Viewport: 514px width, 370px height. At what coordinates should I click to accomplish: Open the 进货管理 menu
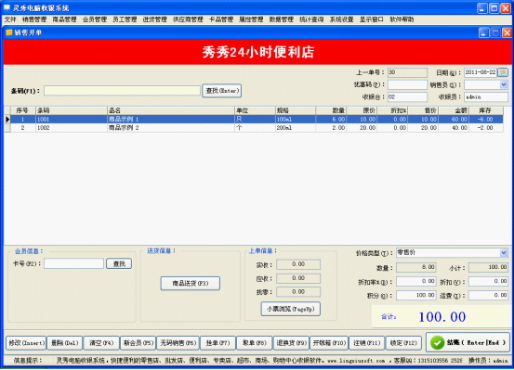[155, 19]
